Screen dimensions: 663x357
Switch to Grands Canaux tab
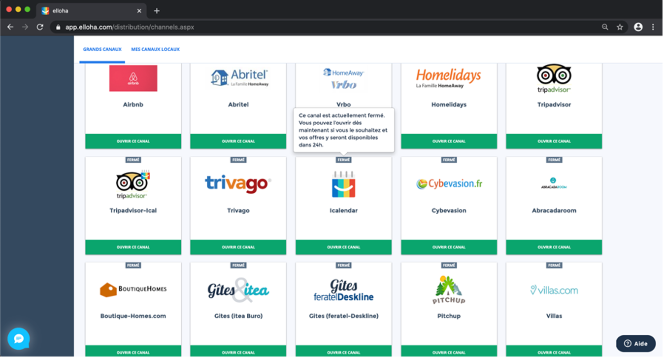pyautogui.click(x=102, y=49)
